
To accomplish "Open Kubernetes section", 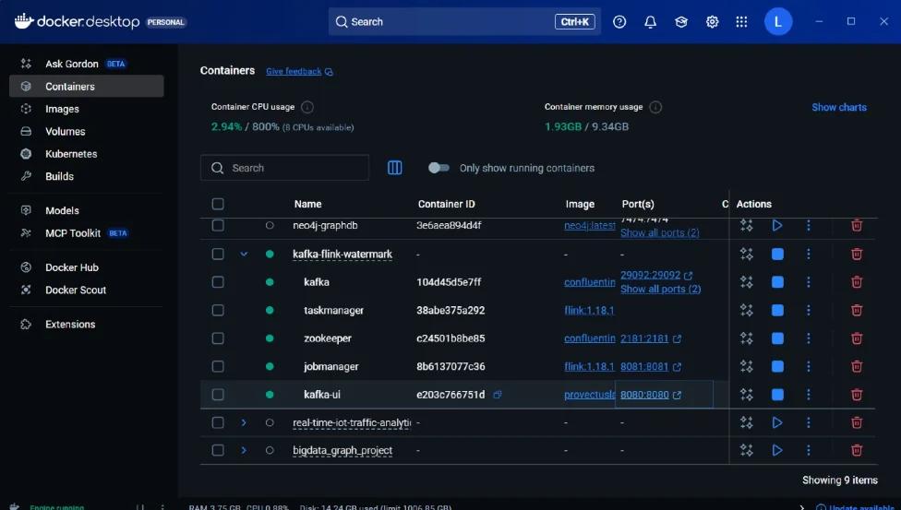I will pyautogui.click(x=86, y=154).
